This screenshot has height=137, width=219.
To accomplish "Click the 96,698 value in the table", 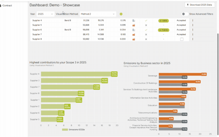I will tap(86, 30).
